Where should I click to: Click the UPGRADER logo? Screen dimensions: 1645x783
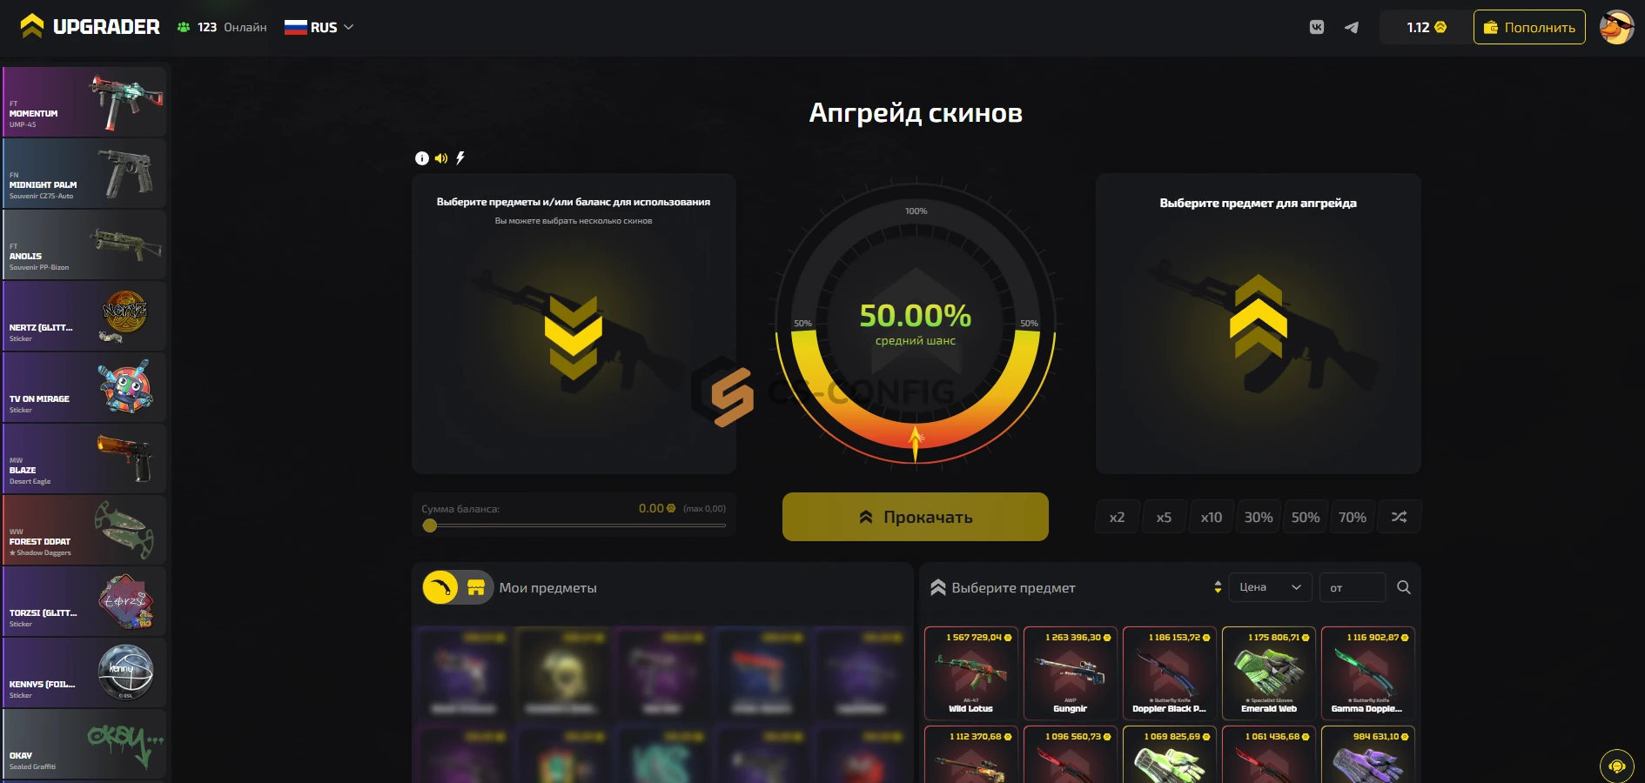tap(90, 27)
